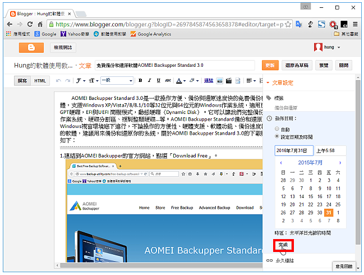Apply Italic formatting
The height and width of the screenshot is (275, 364).
(x=149, y=81)
